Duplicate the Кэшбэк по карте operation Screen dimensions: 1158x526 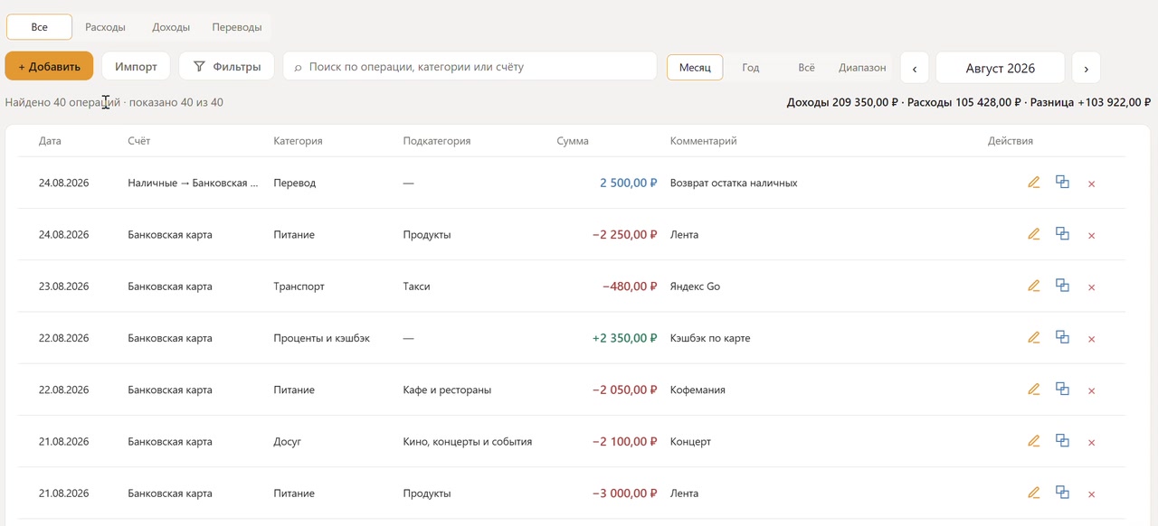1062,338
